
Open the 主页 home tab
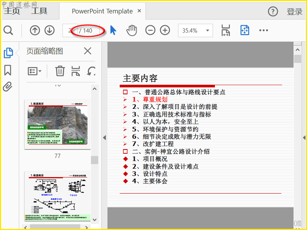(x=12, y=11)
